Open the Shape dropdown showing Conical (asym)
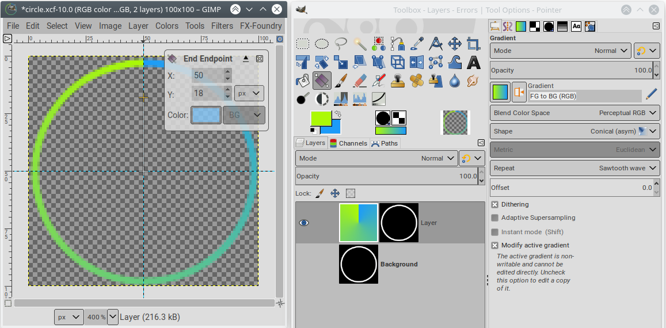666x328 pixels. click(574, 131)
